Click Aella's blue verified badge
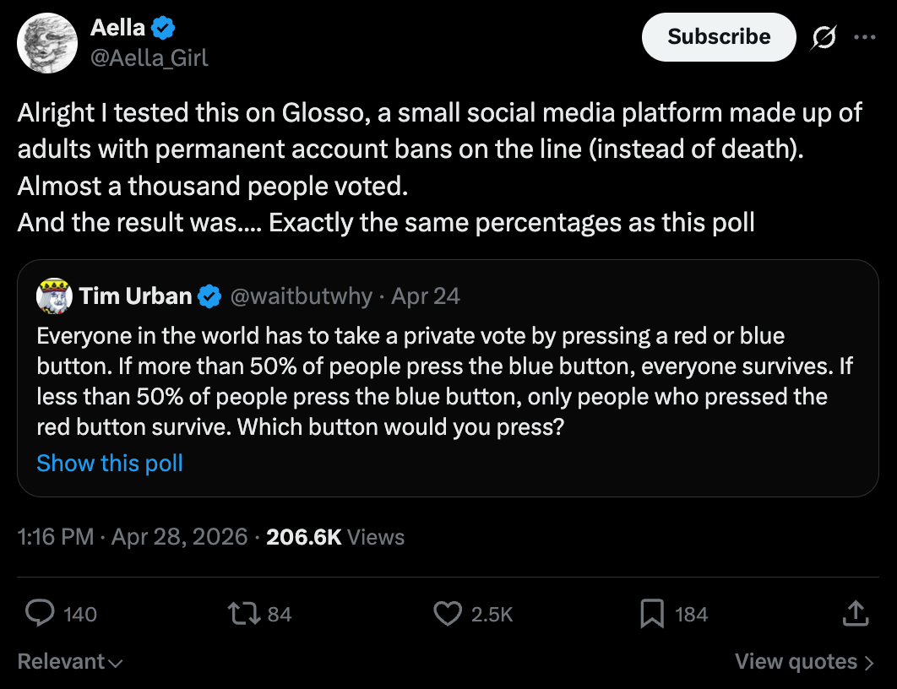This screenshot has width=897, height=689. click(x=163, y=29)
